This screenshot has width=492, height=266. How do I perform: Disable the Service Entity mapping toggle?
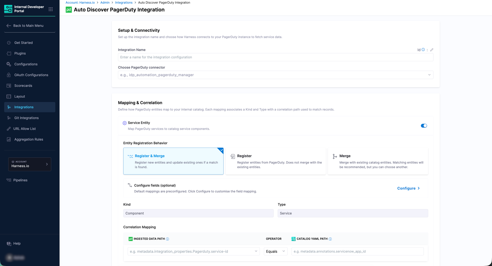[x=424, y=125]
